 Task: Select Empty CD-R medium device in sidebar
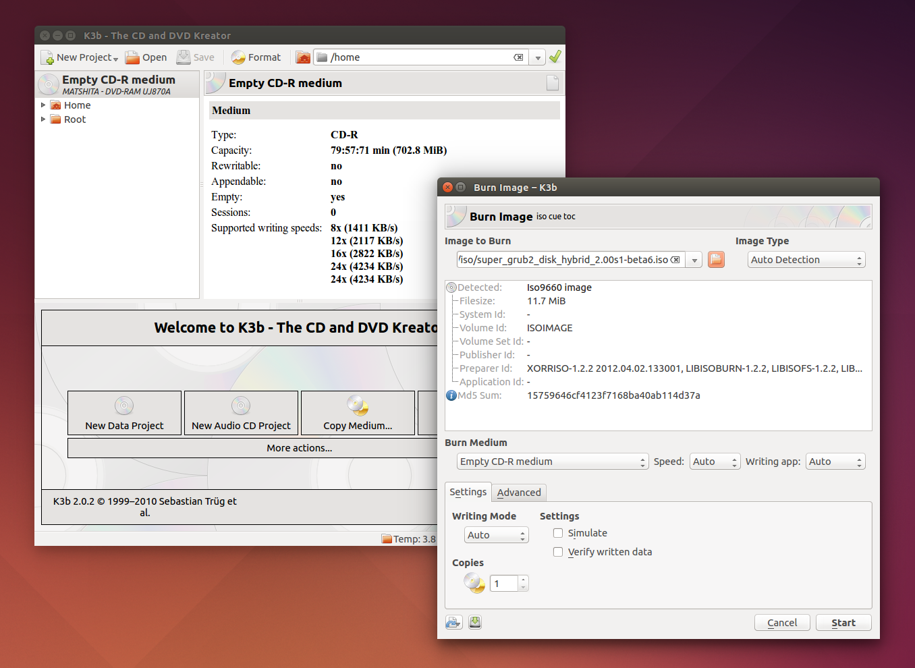(117, 84)
